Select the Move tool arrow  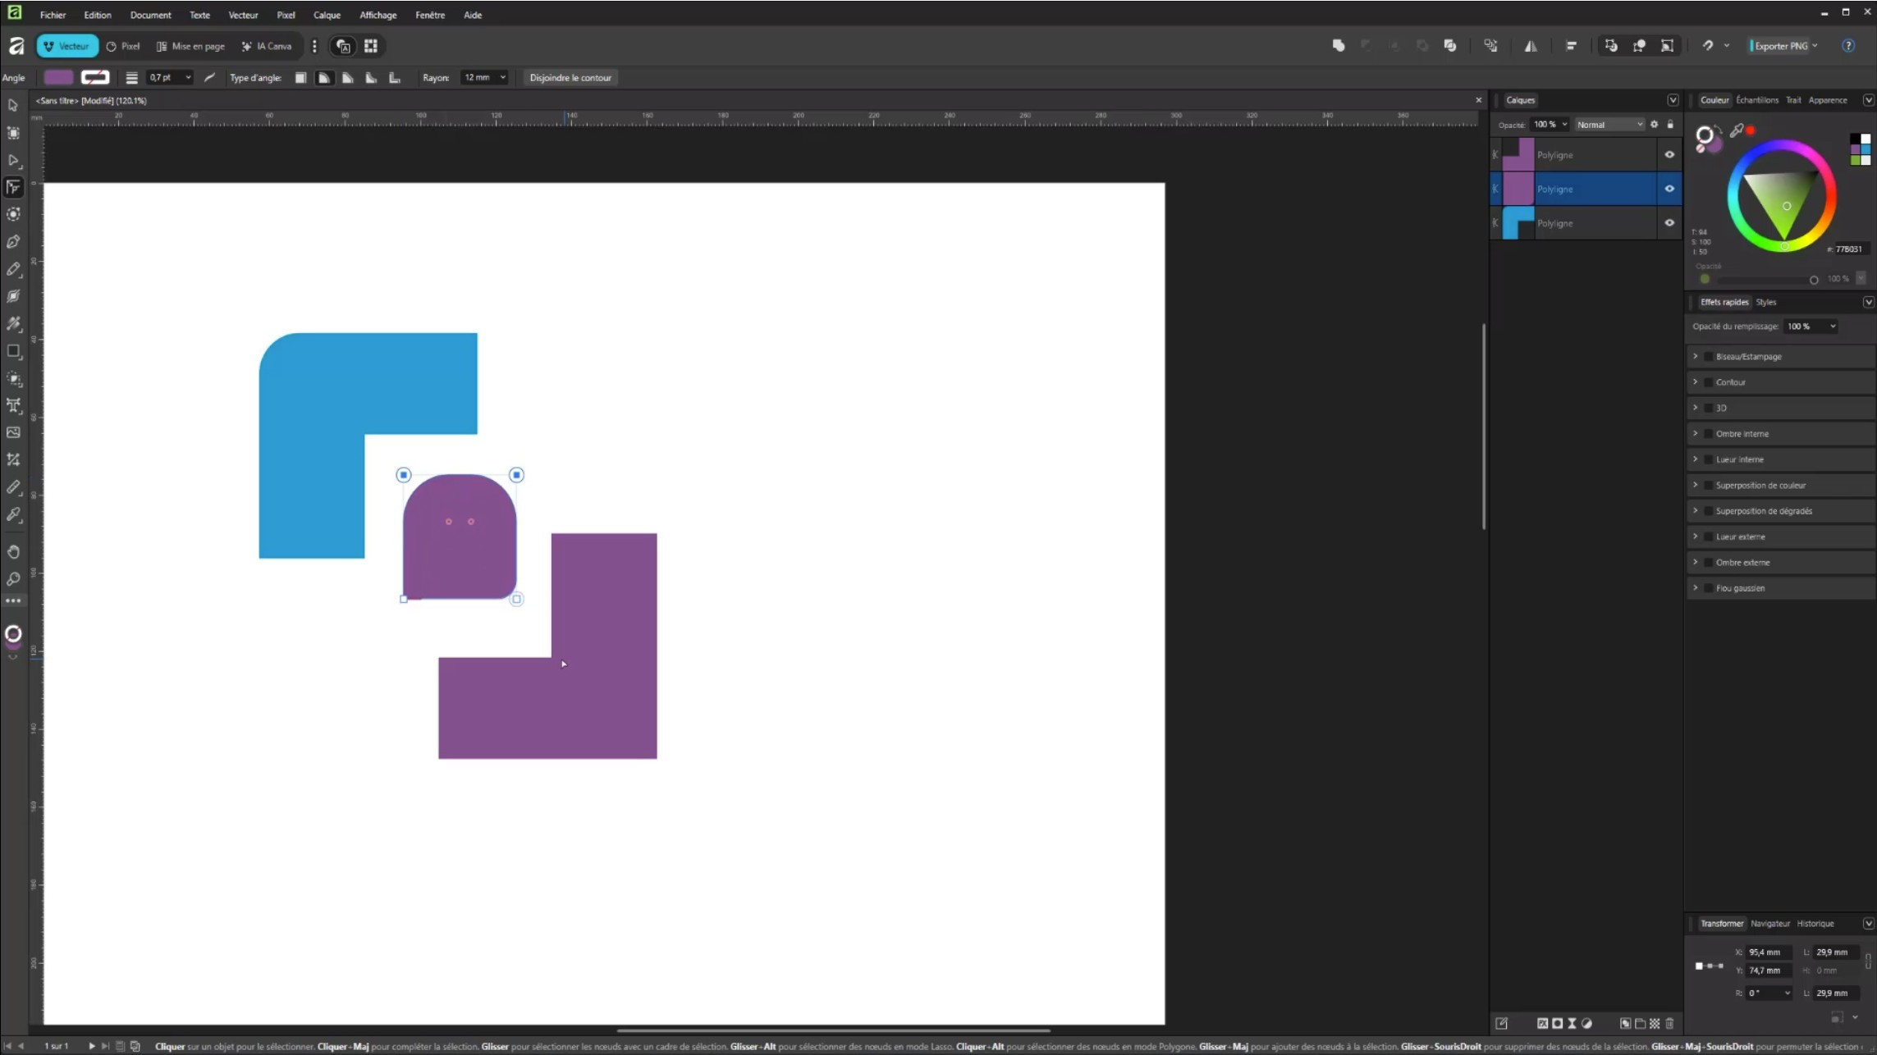tap(13, 105)
